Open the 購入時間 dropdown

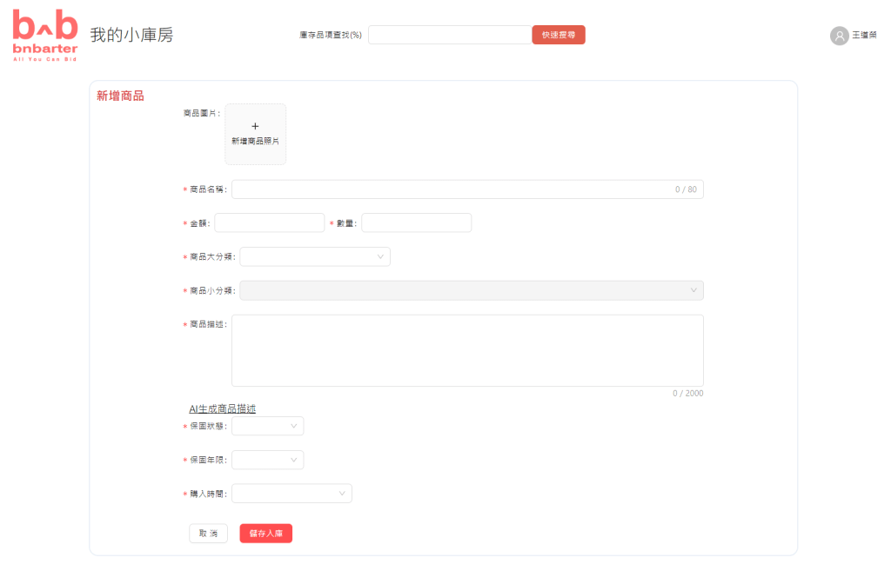(291, 494)
